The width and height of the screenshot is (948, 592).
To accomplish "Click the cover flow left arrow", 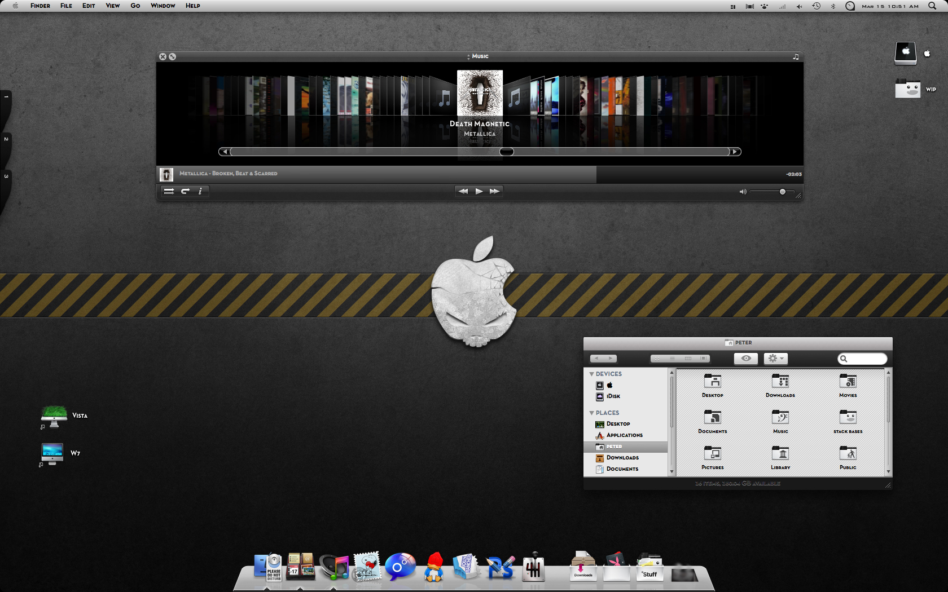I will click(225, 152).
